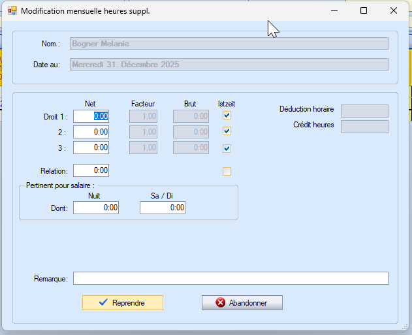Uncheck the Istzeit checkbox for row 3
The image size is (412, 335).
pos(227,148)
